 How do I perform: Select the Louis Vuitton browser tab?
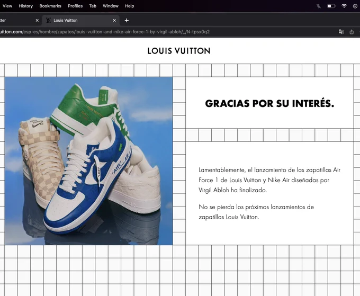[81, 21]
